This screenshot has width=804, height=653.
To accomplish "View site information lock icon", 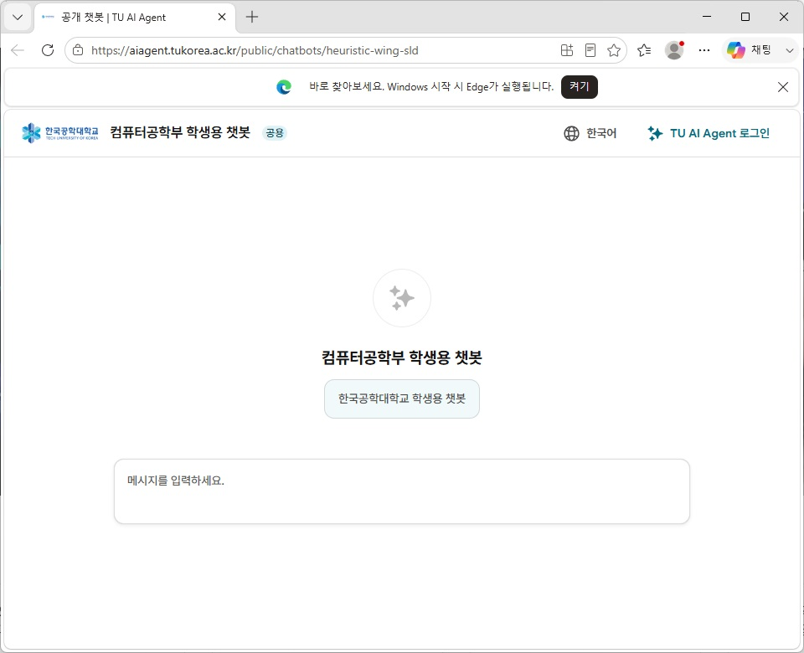I will [x=78, y=50].
